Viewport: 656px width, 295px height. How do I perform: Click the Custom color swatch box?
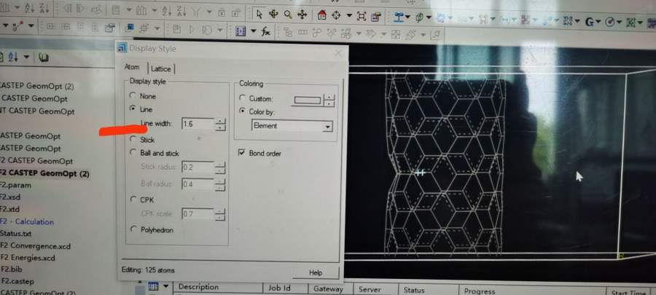308,101
